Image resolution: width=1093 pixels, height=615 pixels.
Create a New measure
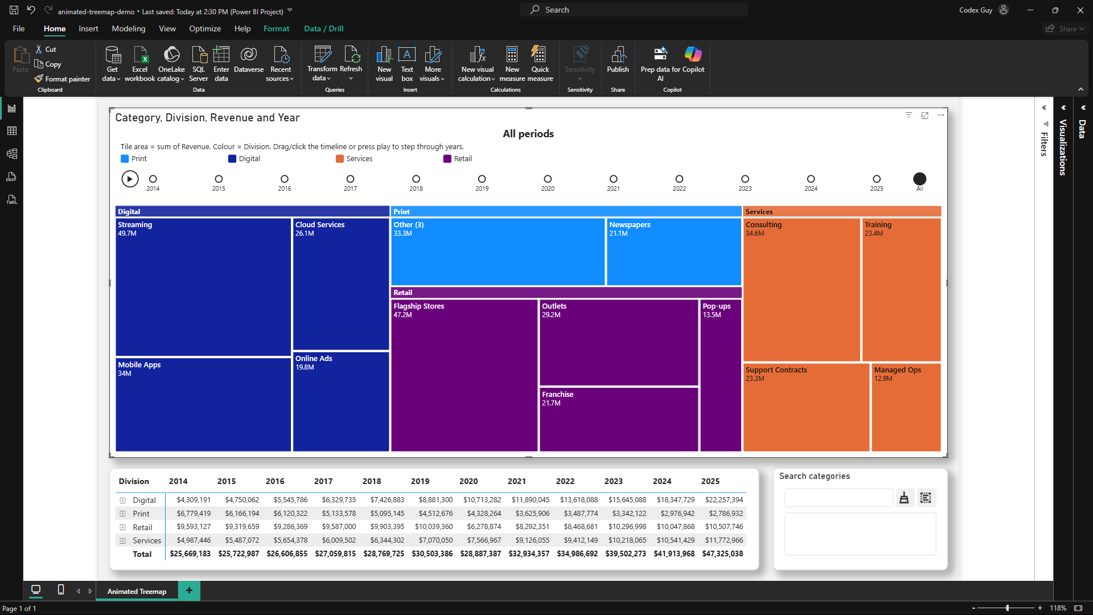click(512, 64)
